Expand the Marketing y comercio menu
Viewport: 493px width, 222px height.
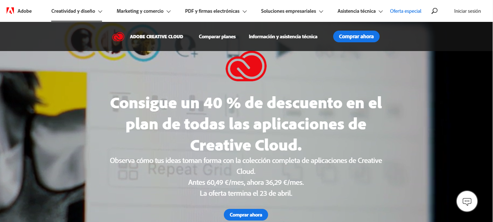pyautogui.click(x=144, y=11)
